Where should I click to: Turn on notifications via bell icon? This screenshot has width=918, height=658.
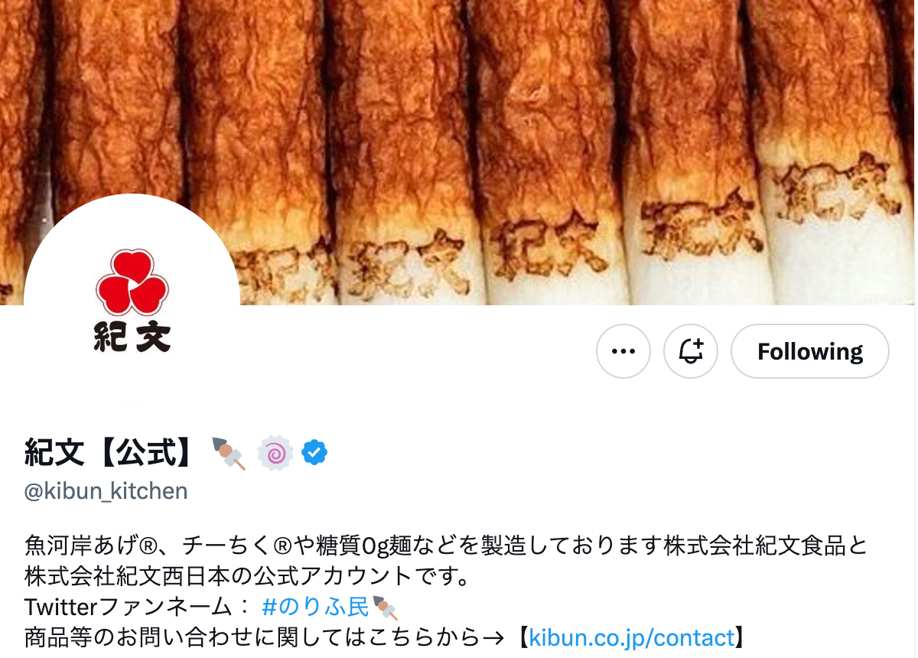(x=691, y=351)
